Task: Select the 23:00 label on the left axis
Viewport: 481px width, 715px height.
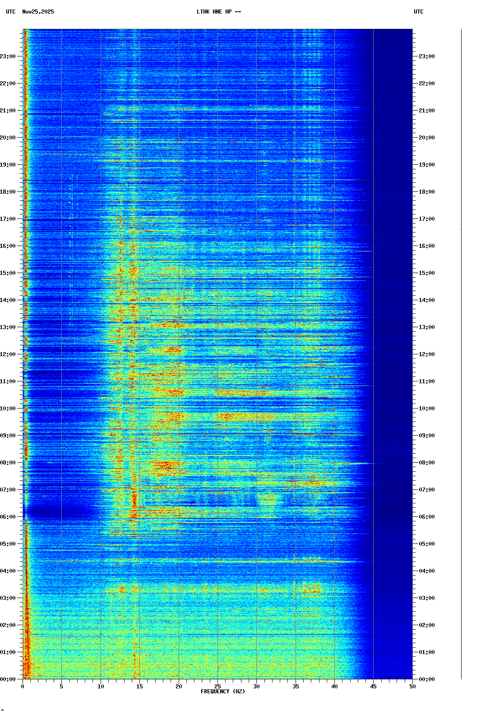Action: [x=8, y=56]
